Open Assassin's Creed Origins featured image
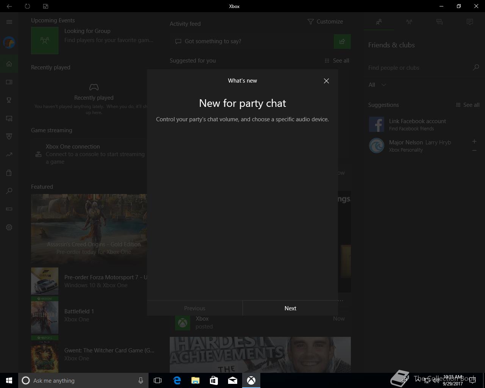 [89, 229]
